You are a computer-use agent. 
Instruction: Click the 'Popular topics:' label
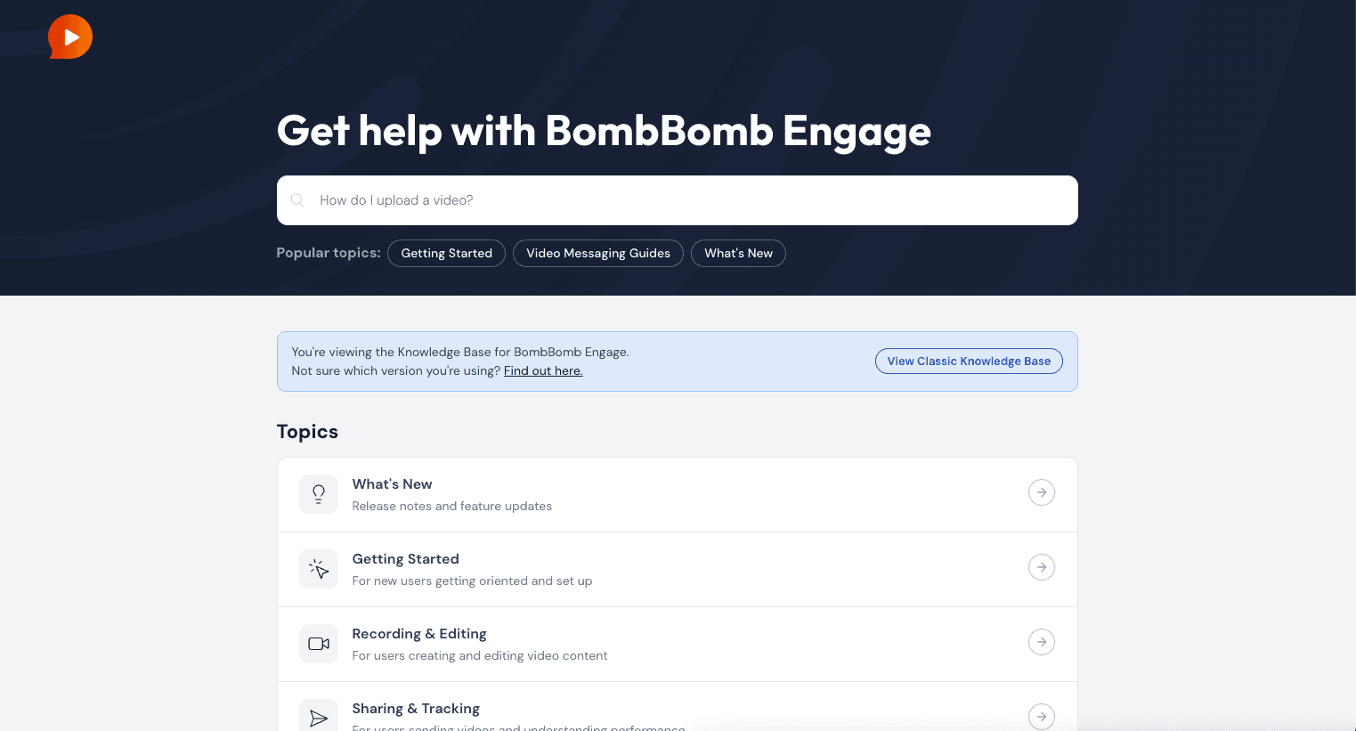point(329,253)
